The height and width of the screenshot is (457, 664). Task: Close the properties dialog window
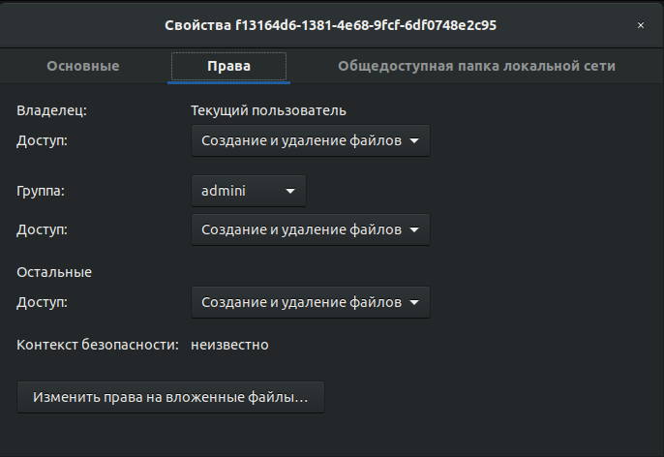coord(640,25)
